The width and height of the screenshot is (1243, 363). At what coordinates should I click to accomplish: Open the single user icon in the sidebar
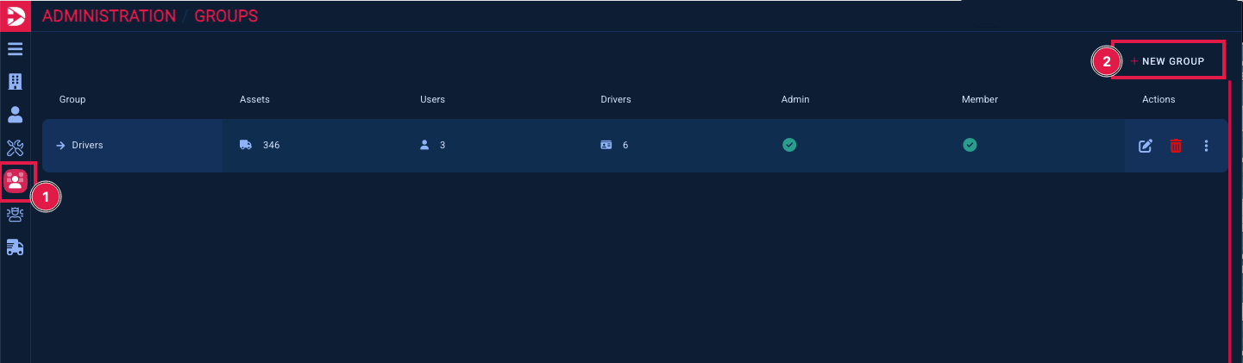[15, 115]
